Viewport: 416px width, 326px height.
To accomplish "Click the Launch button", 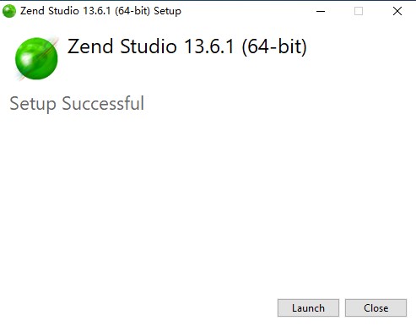I will [x=308, y=307].
